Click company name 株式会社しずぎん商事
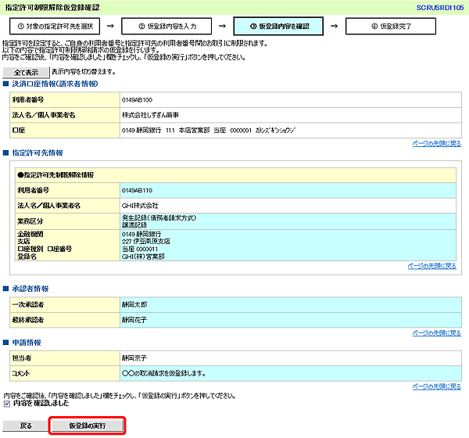 150,115
